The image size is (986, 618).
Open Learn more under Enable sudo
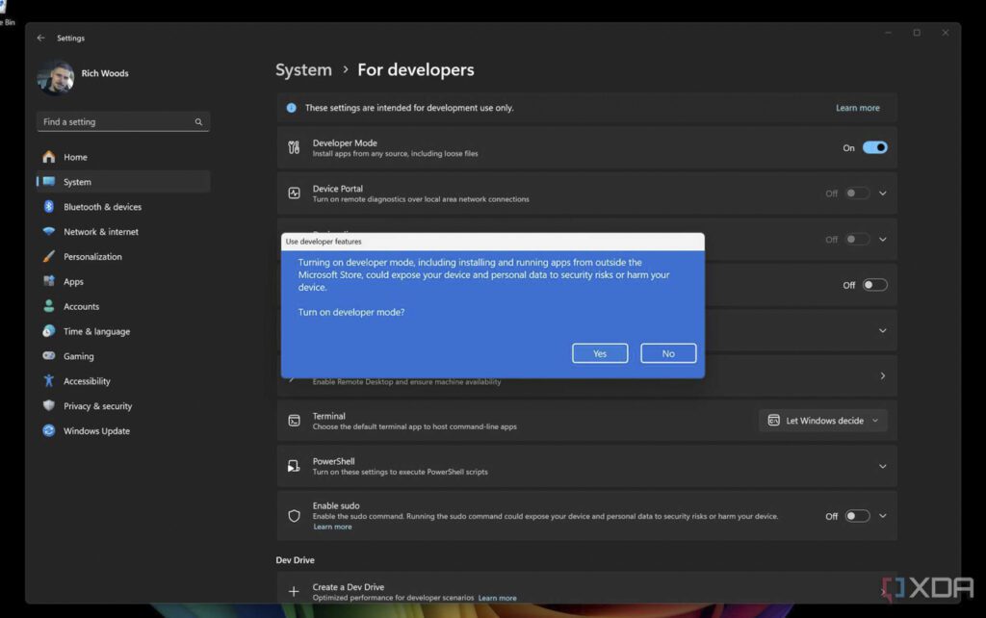click(332, 527)
